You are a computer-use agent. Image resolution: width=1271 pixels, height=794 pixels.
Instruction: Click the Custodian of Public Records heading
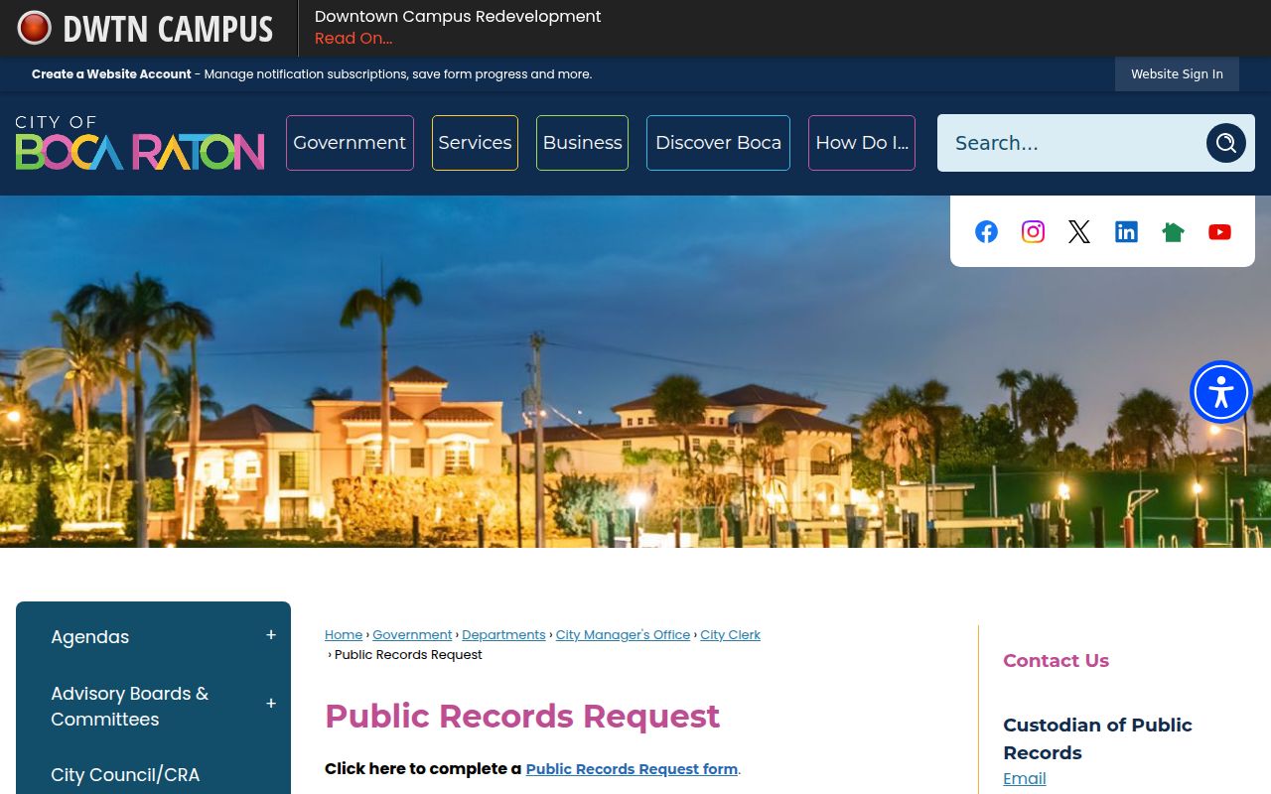(1097, 738)
